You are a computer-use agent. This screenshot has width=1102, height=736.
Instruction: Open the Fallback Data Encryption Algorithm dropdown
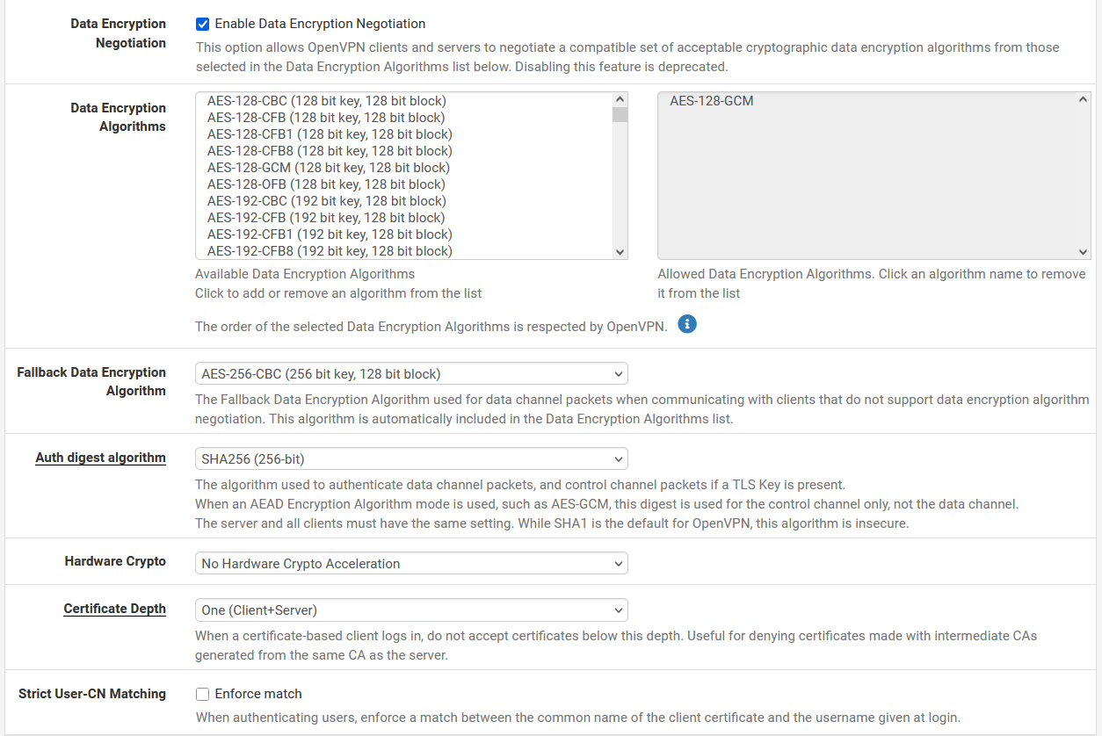411,373
